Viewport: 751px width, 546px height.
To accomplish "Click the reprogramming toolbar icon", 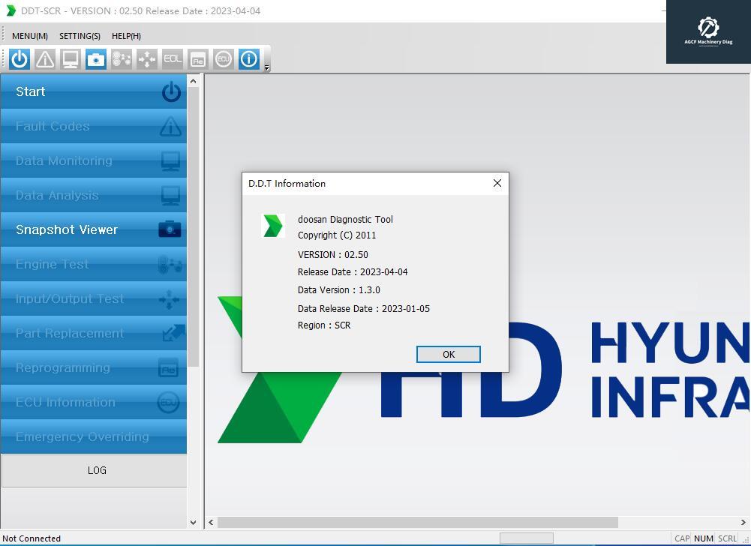I will pos(198,58).
